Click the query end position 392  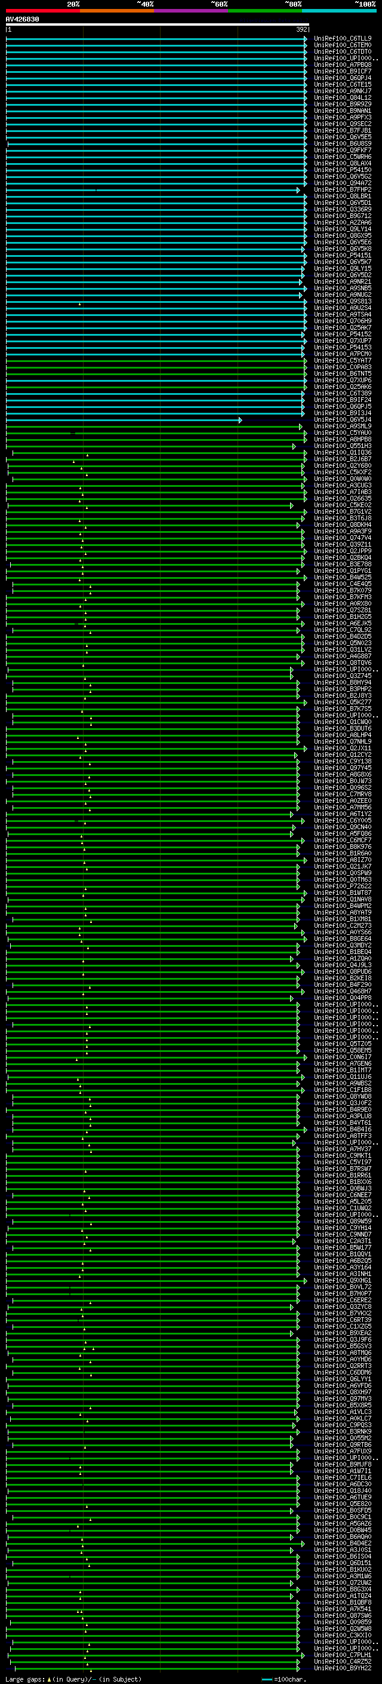click(x=301, y=29)
